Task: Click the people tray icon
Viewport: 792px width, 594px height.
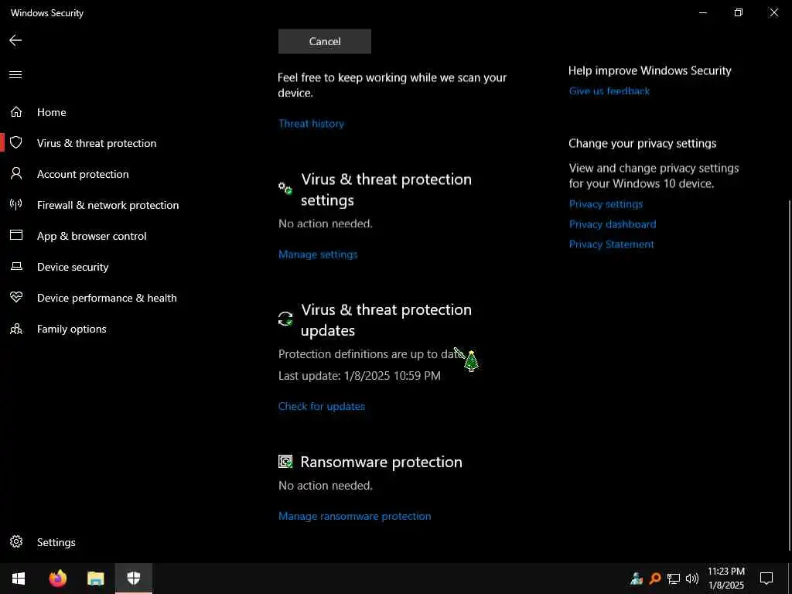Action: 637,579
